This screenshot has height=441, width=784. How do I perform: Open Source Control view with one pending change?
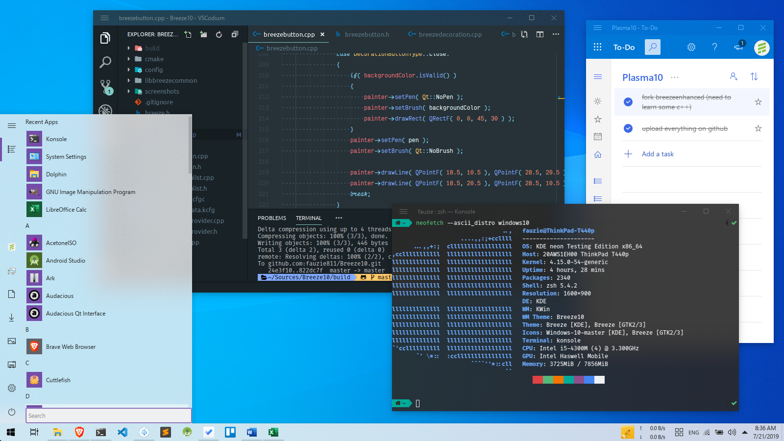pos(105,87)
